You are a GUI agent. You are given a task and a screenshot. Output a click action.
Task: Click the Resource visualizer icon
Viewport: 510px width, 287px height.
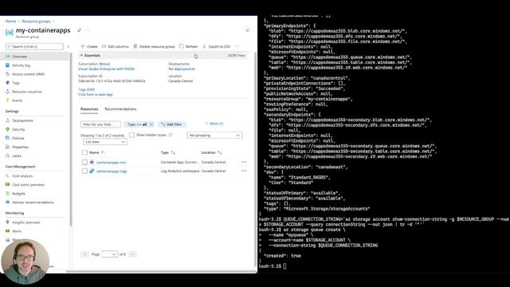[x=7, y=92]
